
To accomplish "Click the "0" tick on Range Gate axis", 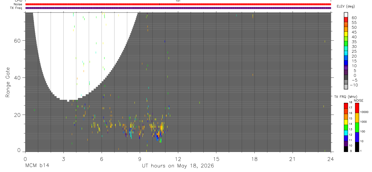I will tap(19, 150).
